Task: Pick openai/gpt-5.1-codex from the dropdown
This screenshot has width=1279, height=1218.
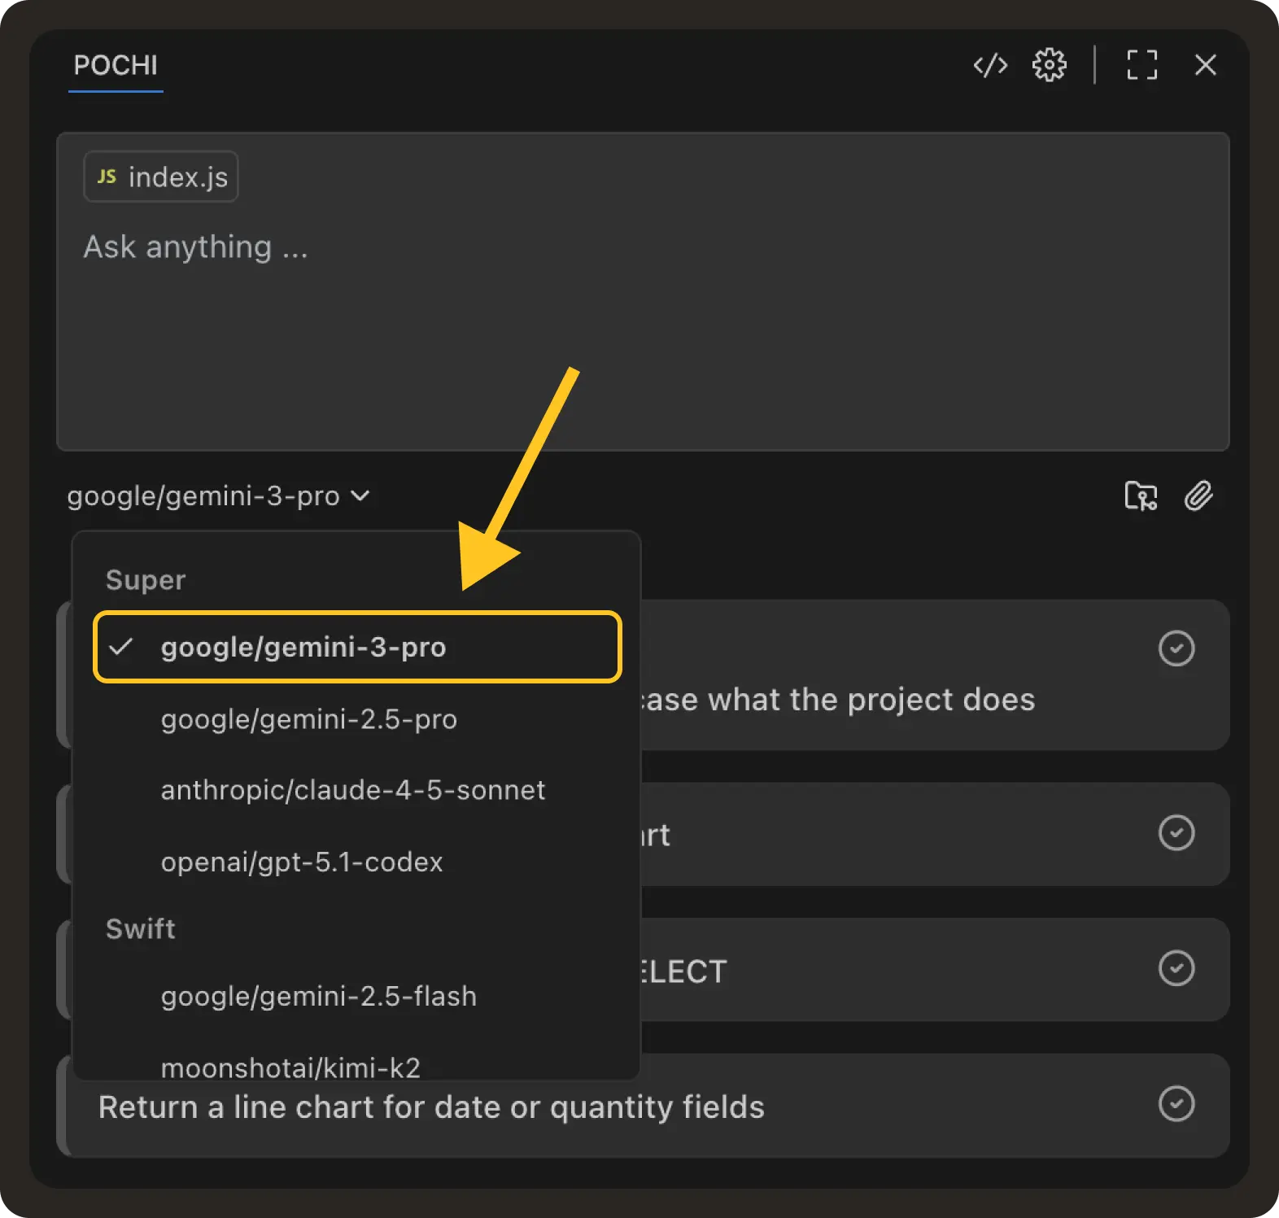Action: click(301, 862)
